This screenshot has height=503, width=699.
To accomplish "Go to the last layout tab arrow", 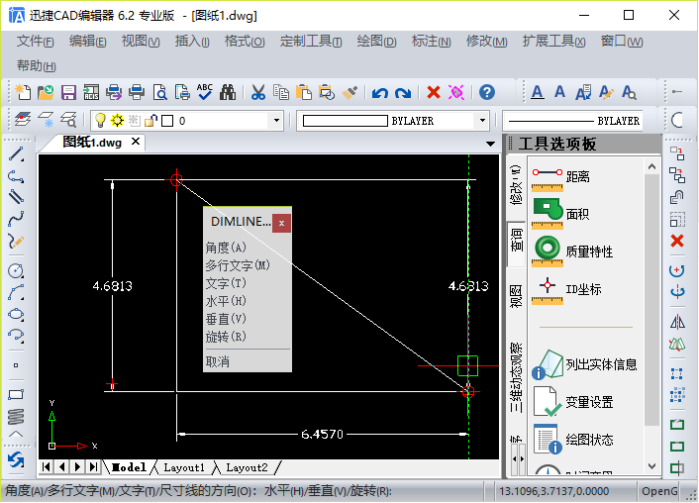I will [93, 467].
